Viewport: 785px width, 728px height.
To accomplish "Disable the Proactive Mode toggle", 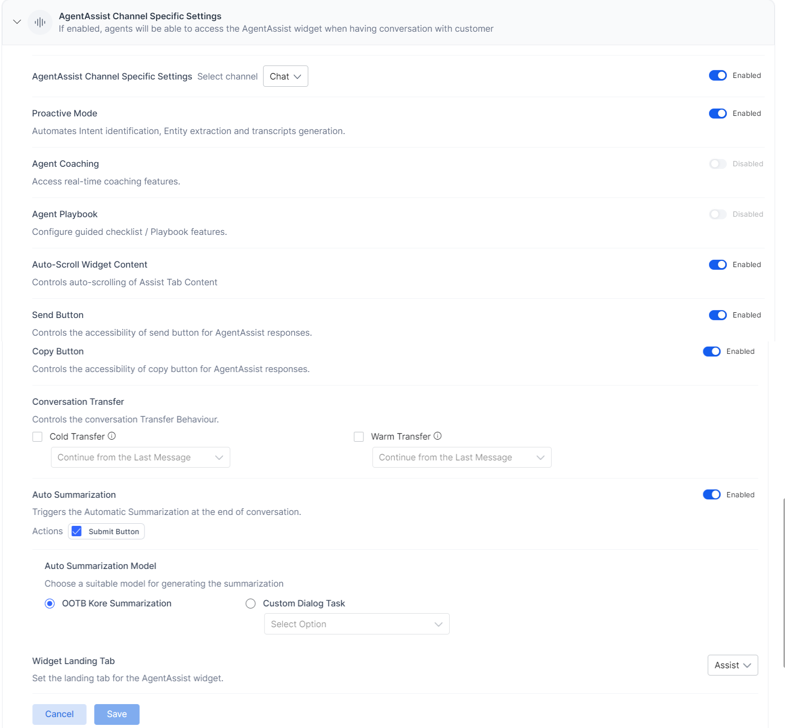I will [x=717, y=113].
